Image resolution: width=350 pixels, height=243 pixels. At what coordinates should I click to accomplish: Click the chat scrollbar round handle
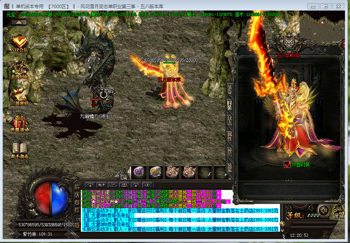[x=282, y=224]
